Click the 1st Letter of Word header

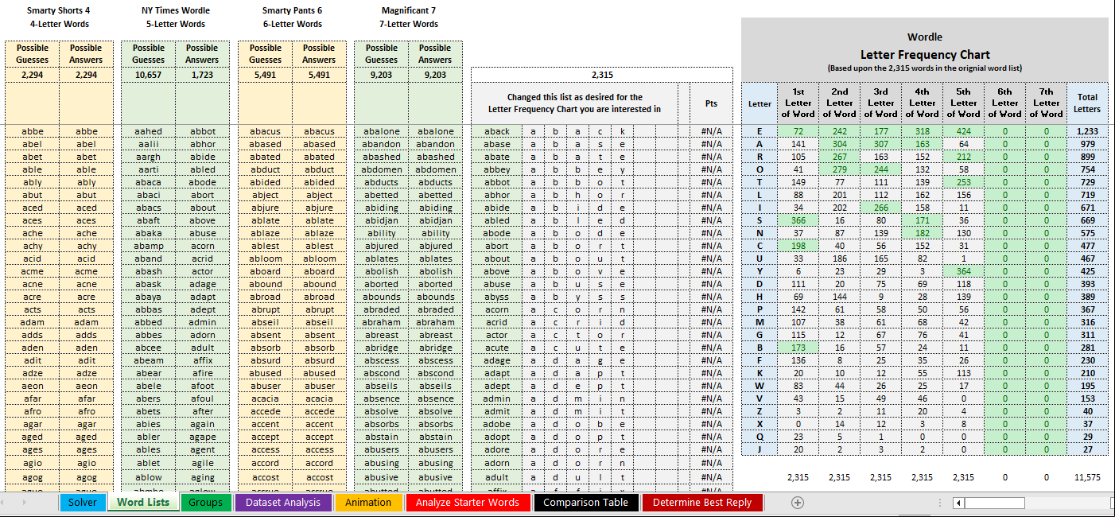click(798, 103)
